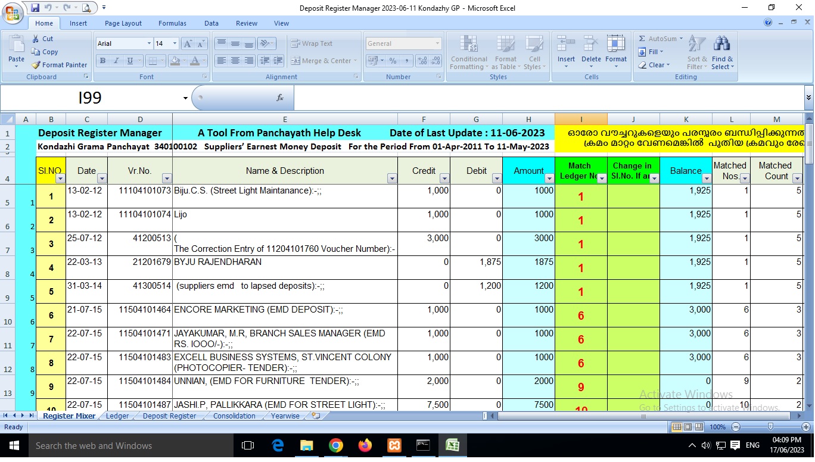The height and width of the screenshot is (462, 815).
Task: Click the Increase Font Size icon
Action: pos(188,43)
